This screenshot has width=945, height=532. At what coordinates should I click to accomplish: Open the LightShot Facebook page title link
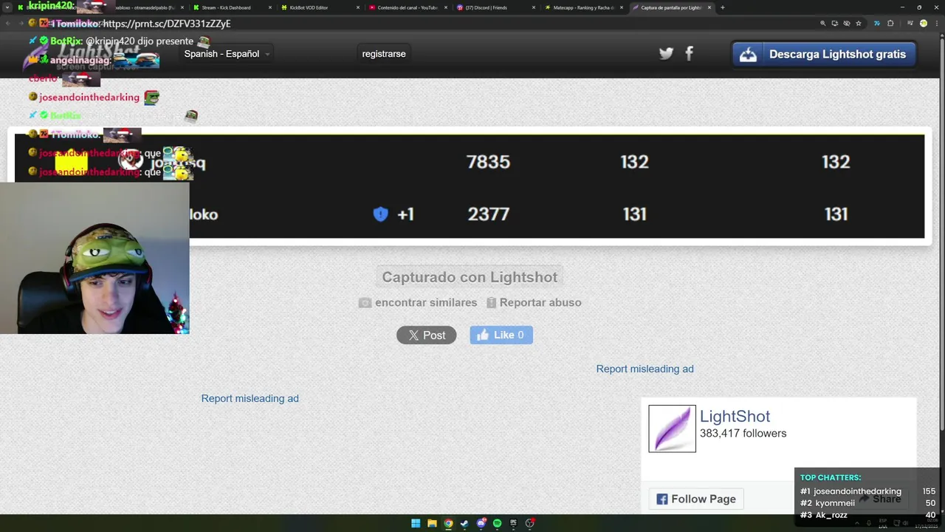pyautogui.click(x=735, y=417)
